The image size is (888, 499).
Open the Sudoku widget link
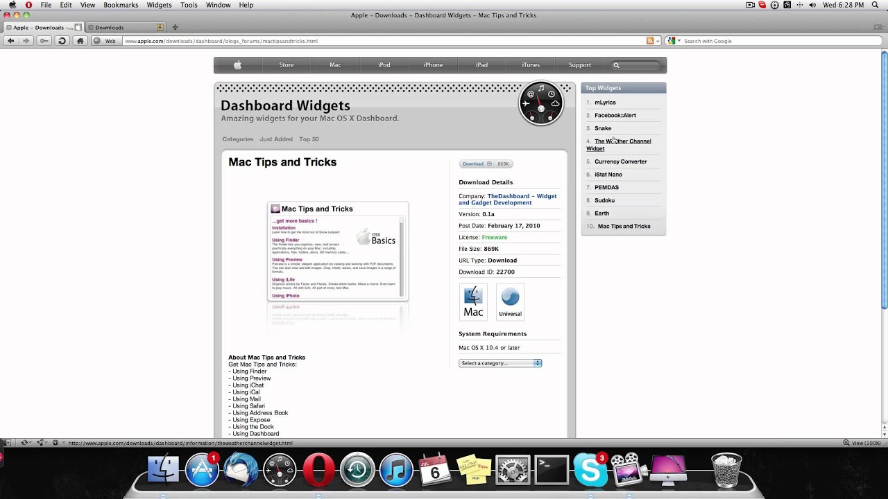(604, 200)
